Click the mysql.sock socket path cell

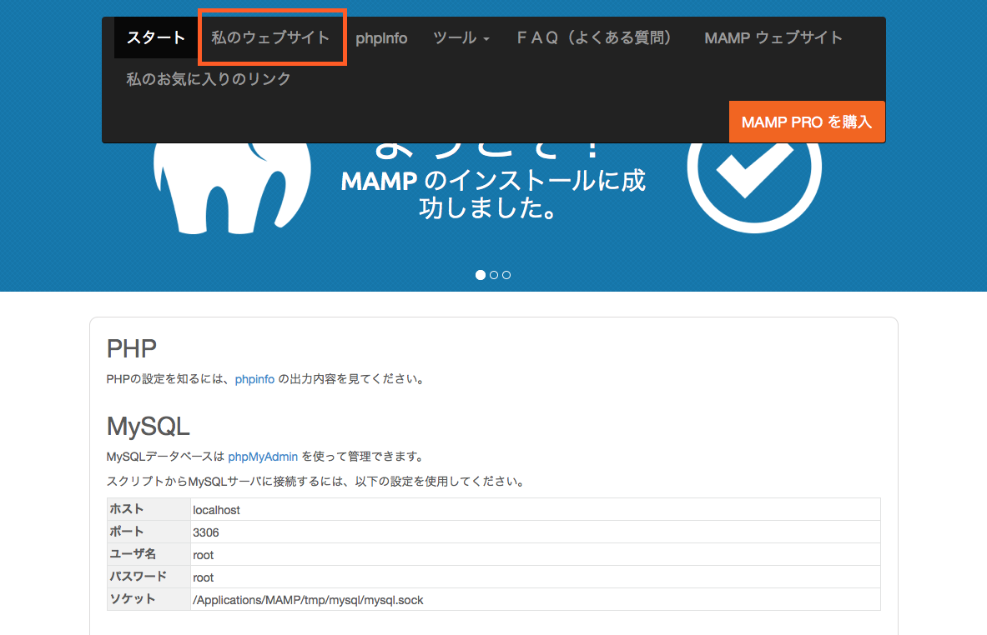(x=308, y=600)
